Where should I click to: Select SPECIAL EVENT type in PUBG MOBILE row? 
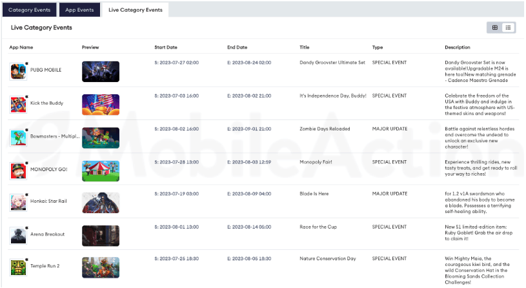pos(389,63)
